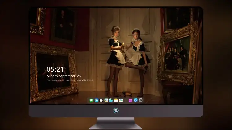Click the Sunday September 28 date text
The height and width of the screenshot is (130, 232).
click(x=64, y=76)
